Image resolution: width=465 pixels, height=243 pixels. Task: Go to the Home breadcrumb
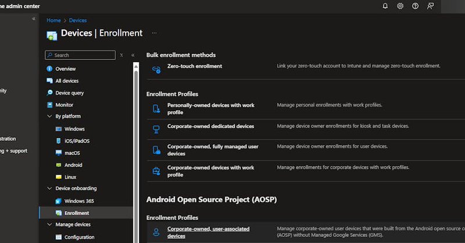[53, 20]
